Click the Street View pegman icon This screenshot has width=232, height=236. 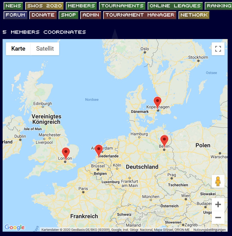pyautogui.click(x=218, y=181)
